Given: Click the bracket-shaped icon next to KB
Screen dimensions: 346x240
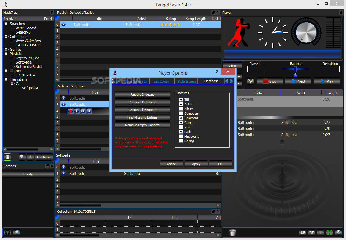Looking at the screenshot, I should [x=312, y=232].
